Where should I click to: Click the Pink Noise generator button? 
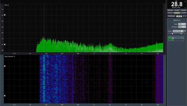coord(172,16)
